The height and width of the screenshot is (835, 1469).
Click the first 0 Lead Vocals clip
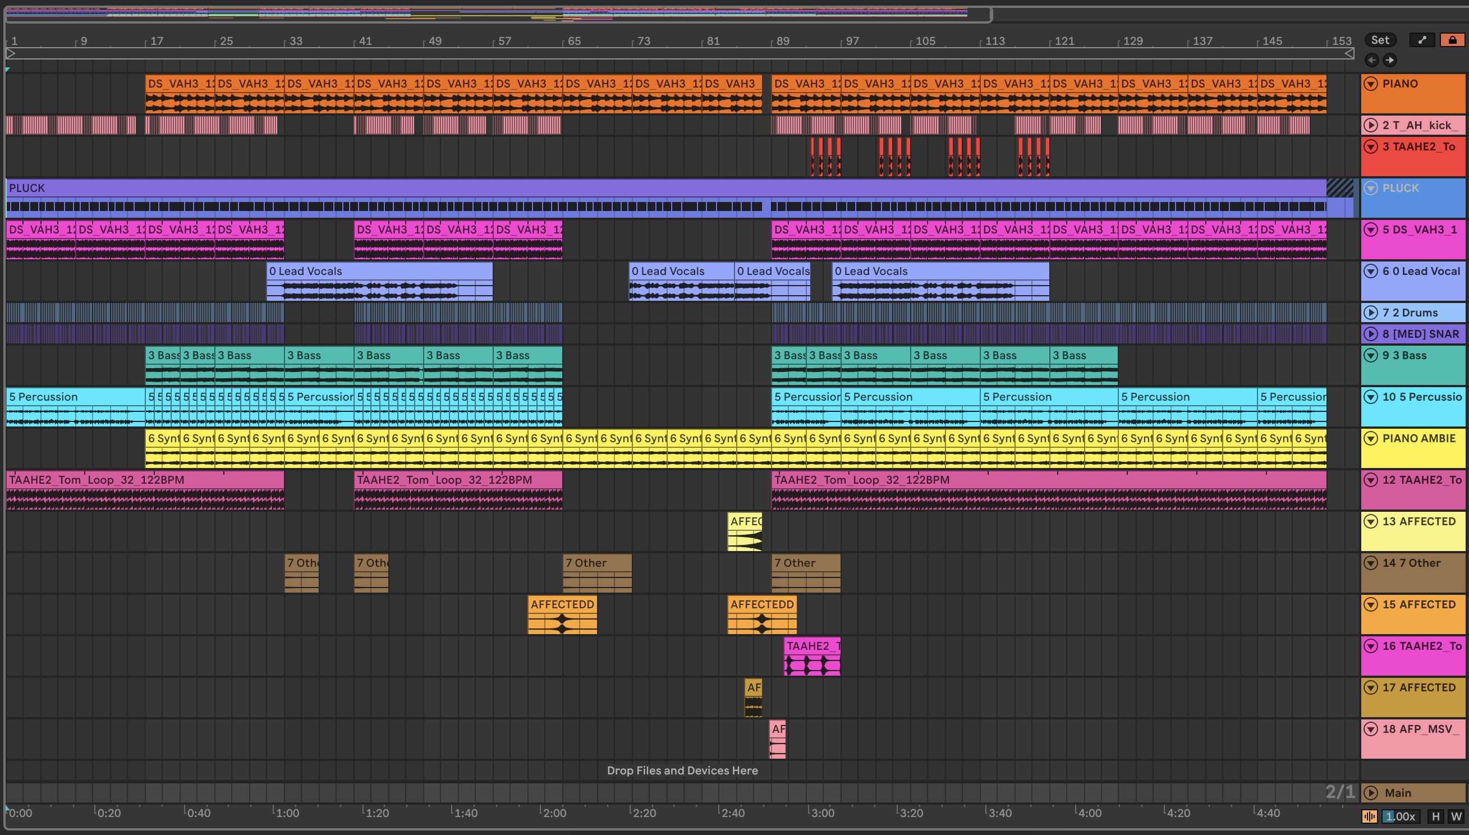click(x=378, y=271)
